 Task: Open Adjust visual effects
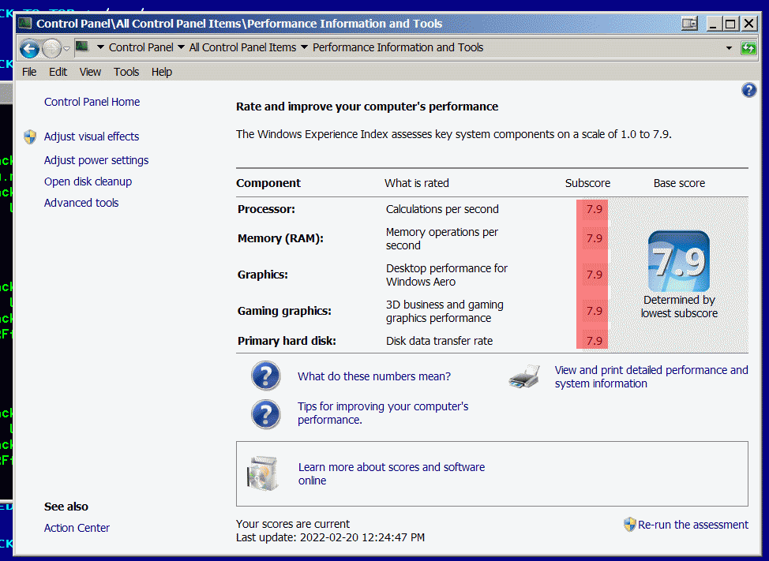(x=92, y=137)
